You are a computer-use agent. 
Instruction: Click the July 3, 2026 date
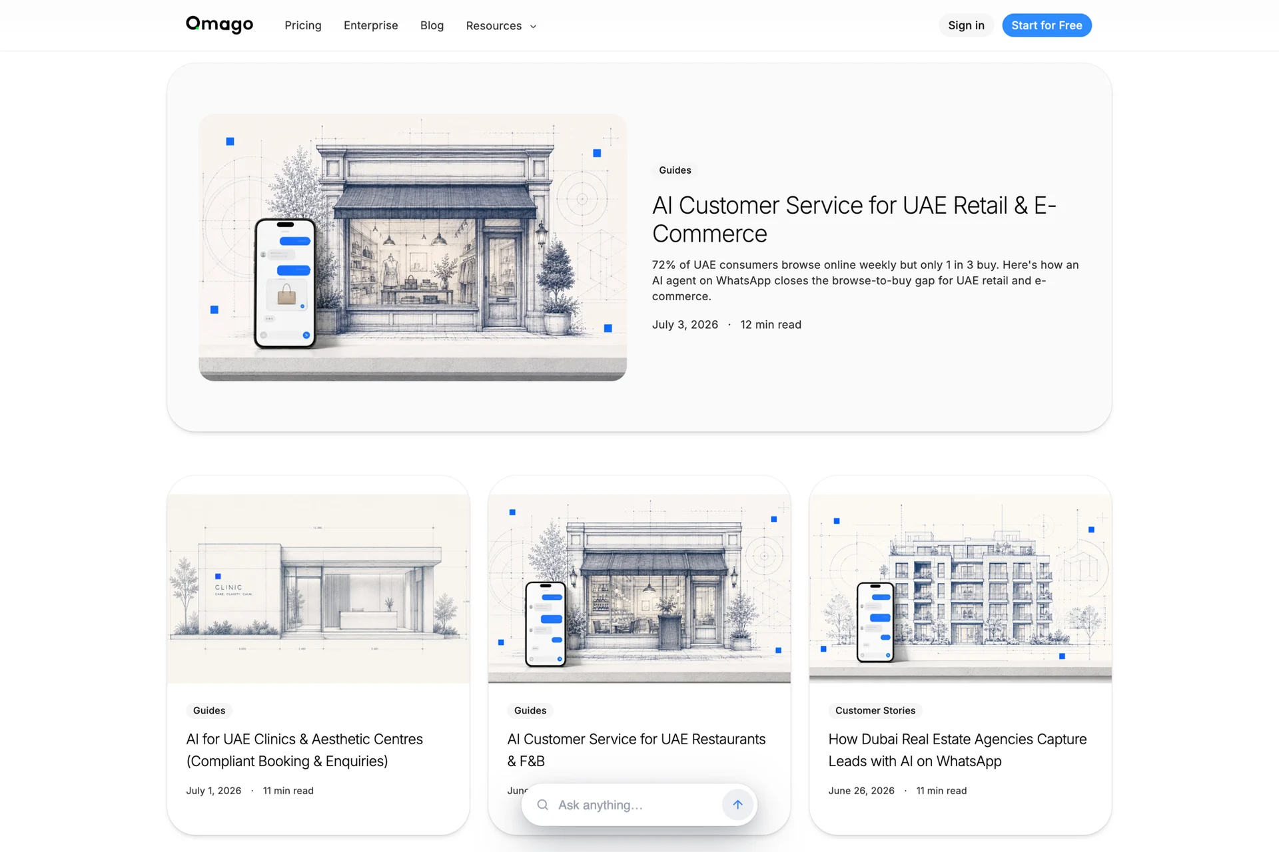pos(685,325)
